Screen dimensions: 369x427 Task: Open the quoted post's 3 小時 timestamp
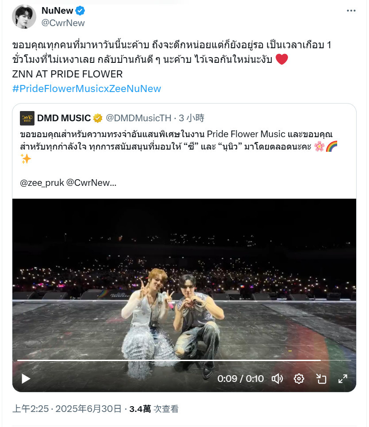pos(192,118)
